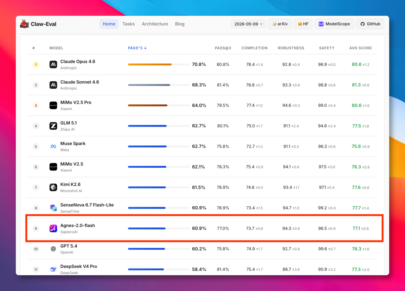Click the Claude Sonnet 4.6 model name

click(79, 82)
